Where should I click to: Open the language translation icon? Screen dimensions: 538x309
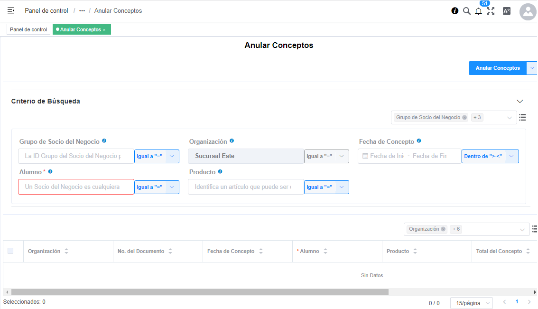507,11
